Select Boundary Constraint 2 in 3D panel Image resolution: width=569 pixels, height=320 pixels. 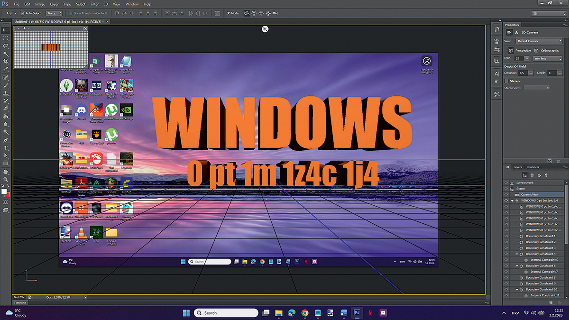click(540, 242)
